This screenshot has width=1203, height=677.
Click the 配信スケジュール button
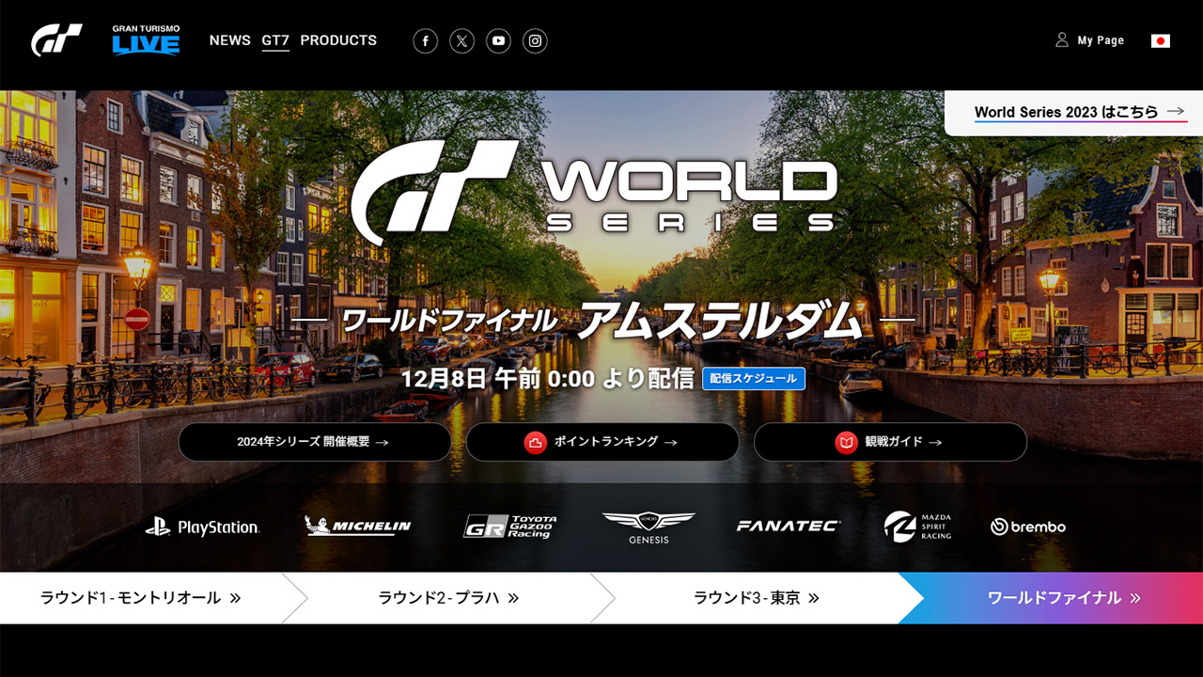754,379
